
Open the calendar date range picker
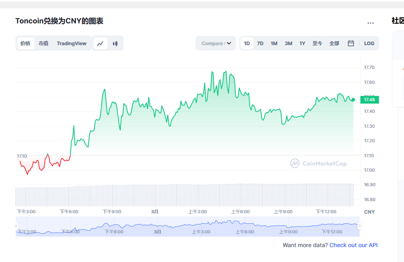point(351,43)
